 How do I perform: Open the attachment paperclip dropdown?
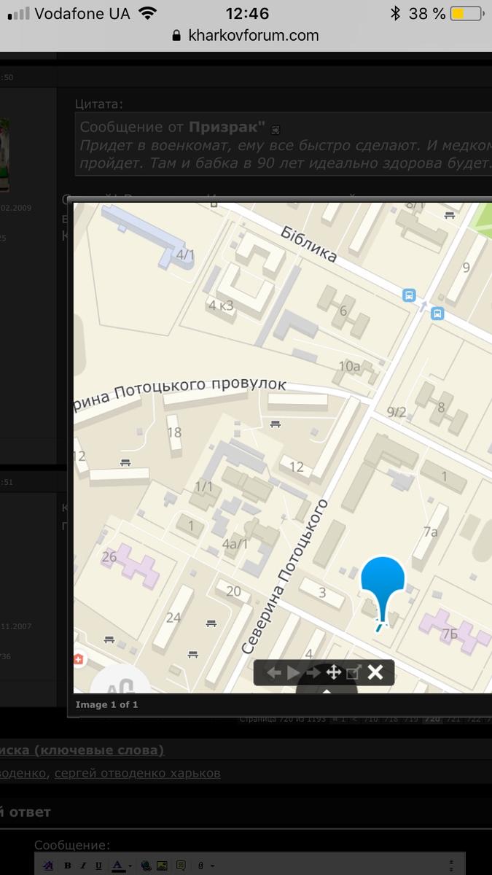(x=205, y=866)
